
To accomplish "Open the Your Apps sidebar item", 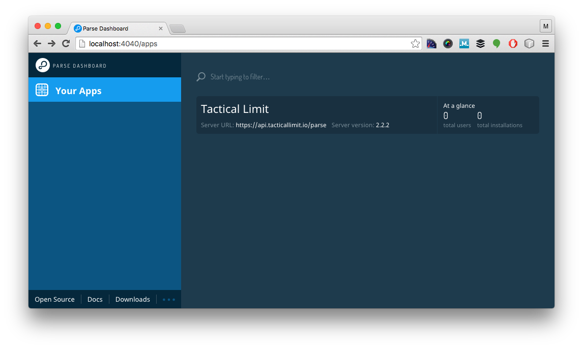I will [105, 90].
